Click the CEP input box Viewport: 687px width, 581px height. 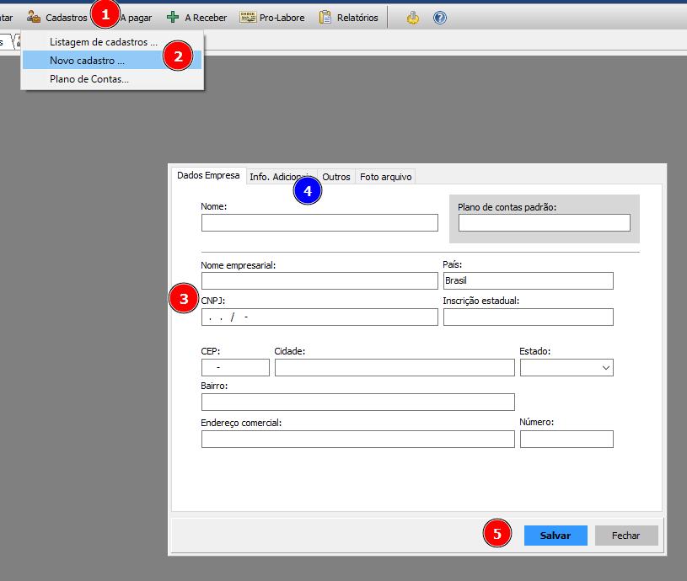[235, 368]
